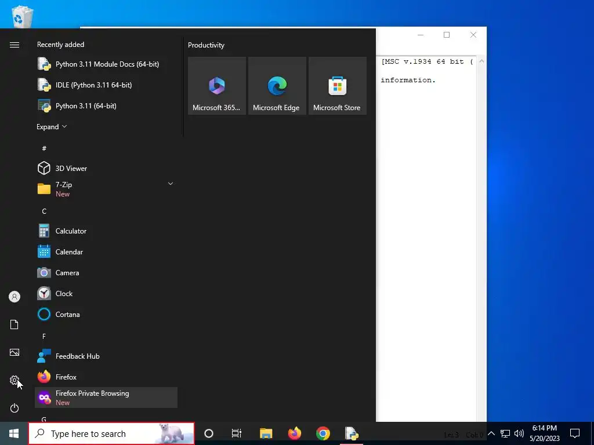The image size is (594, 445).
Task: Open 3D Viewer app
Action: pyautogui.click(x=106, y=168)
